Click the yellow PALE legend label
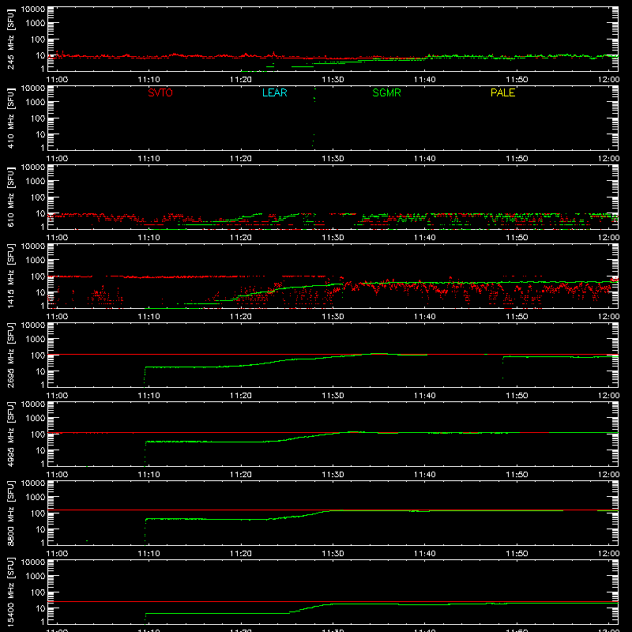 [x=502, y=92]
